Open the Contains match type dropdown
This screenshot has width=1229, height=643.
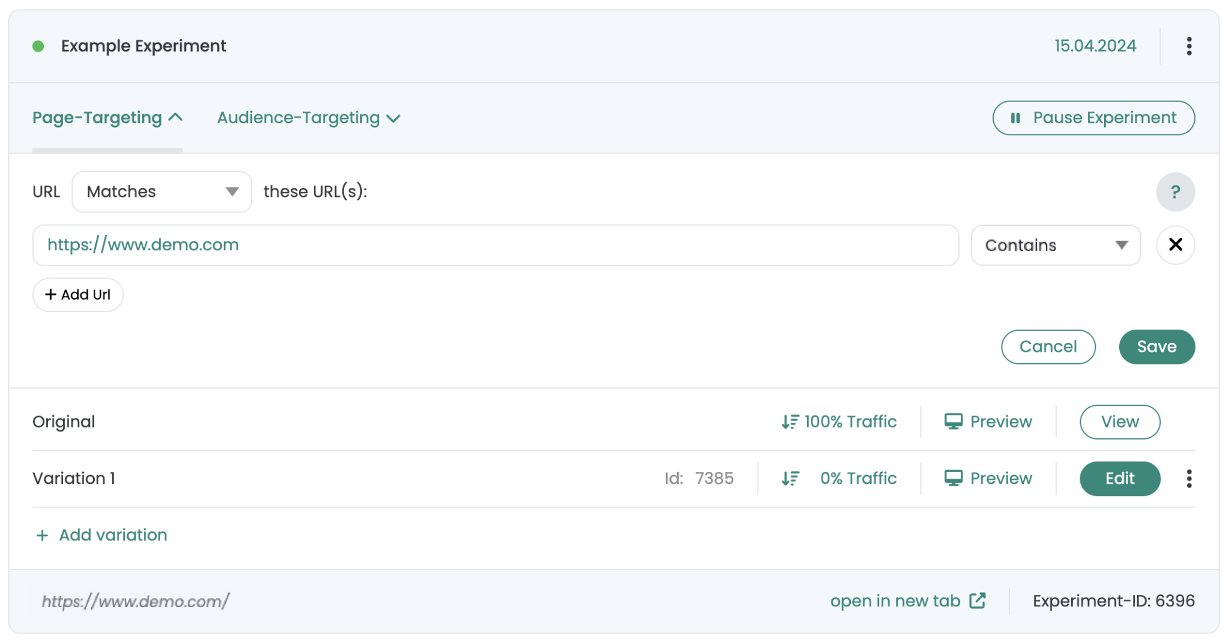coord(1055,245)
